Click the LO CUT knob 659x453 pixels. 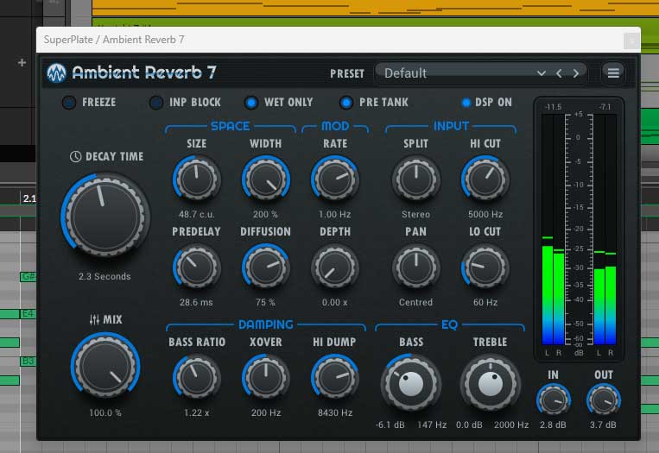(x=485, y=267)
